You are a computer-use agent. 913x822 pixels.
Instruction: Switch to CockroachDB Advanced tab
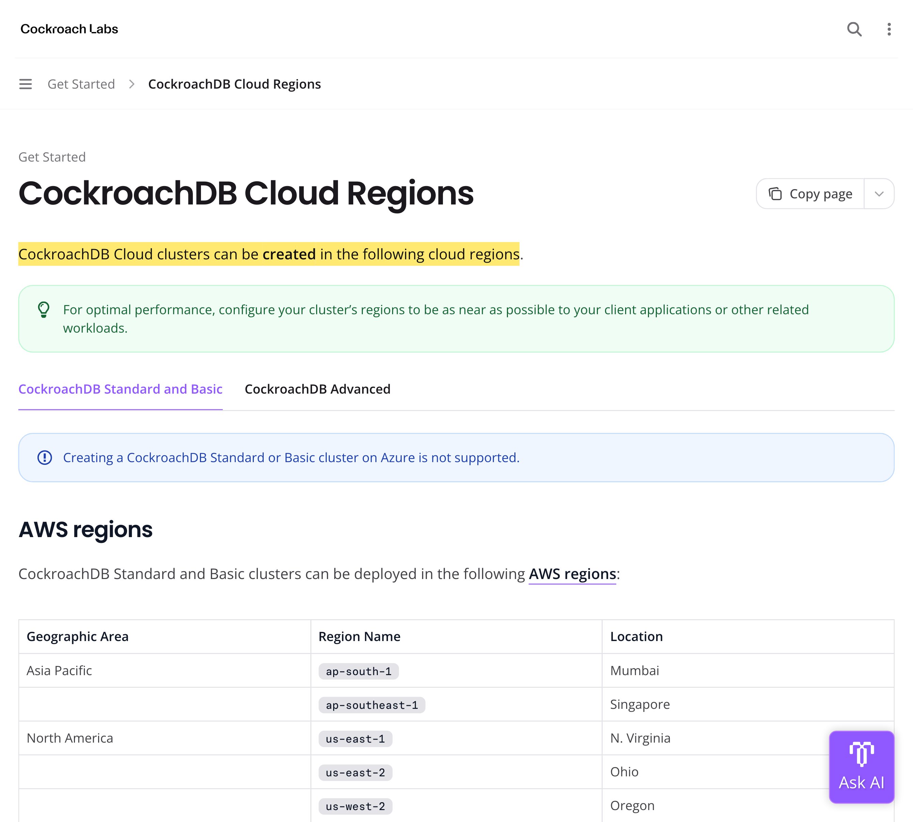coord(318,389)
